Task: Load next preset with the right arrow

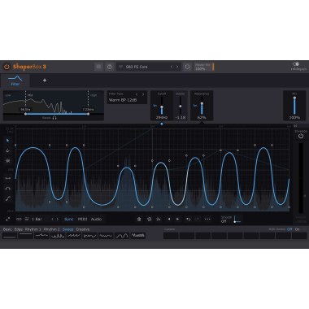Action: [x=177, y=67]
